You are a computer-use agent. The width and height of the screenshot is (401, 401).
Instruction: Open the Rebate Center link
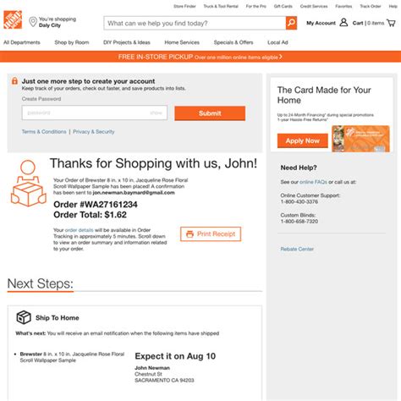coord(297,249)
